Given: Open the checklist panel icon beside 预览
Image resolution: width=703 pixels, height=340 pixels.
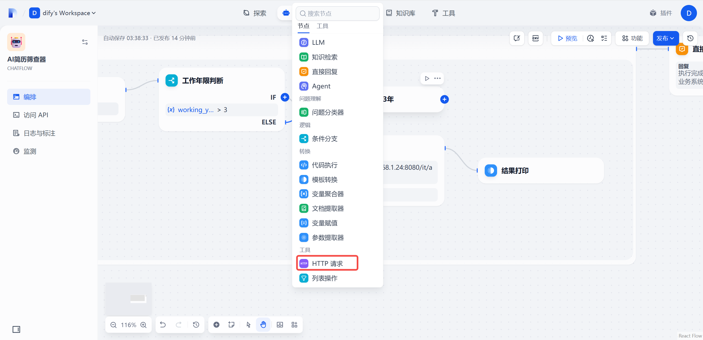Looking at the screenshot, I should click(604, 38).
